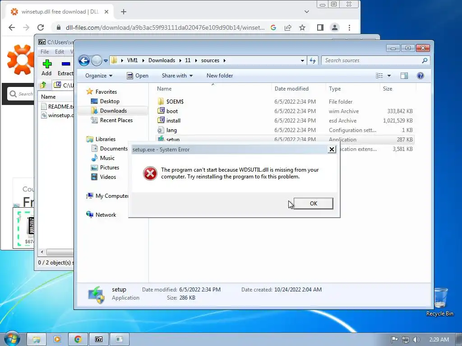
Task: Click the Search sources input field
Action: pyautogui.click(x=371, y=60)
